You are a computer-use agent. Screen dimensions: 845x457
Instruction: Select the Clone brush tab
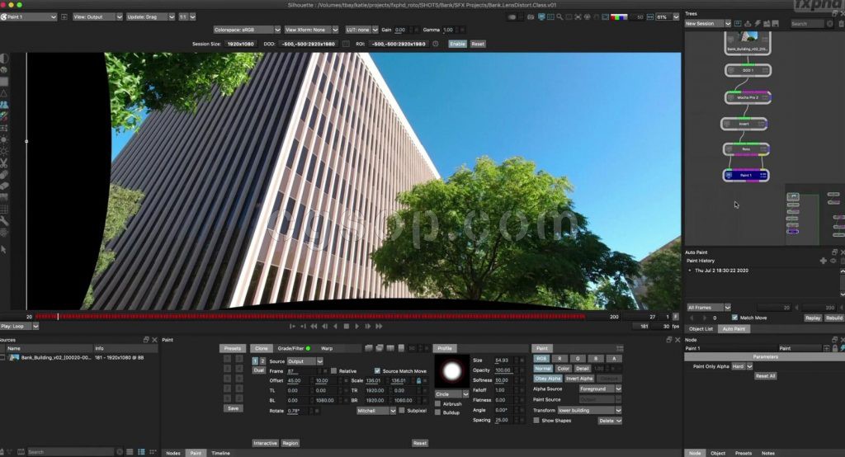(262, 349)
